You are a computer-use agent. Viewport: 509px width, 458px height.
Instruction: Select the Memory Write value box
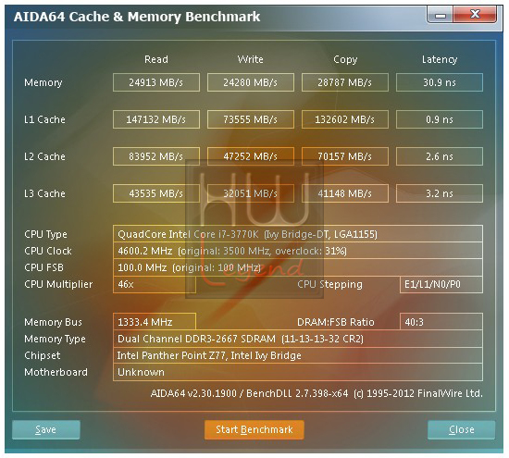click(251, 82)
